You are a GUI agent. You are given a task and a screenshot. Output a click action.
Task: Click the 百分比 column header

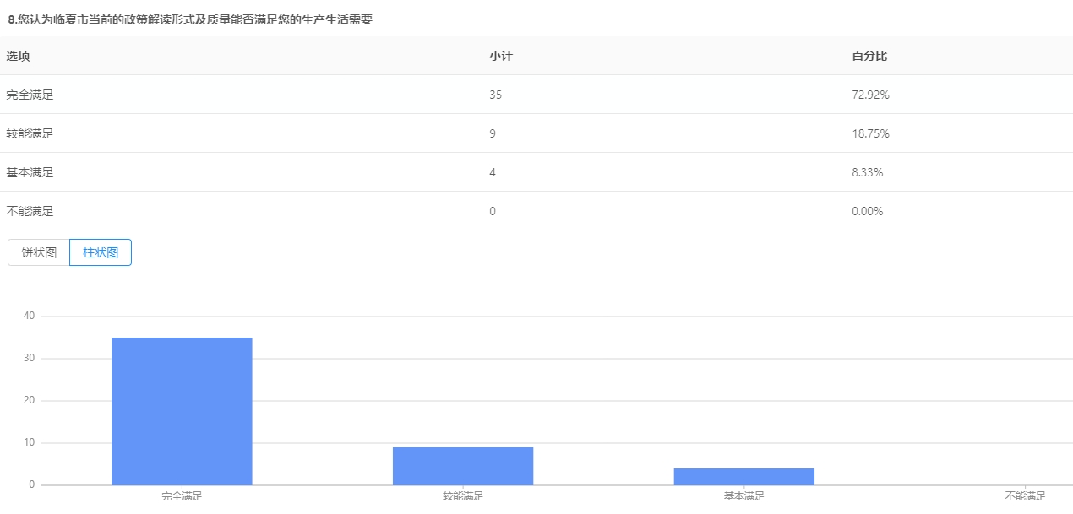(x=869, y=56)
